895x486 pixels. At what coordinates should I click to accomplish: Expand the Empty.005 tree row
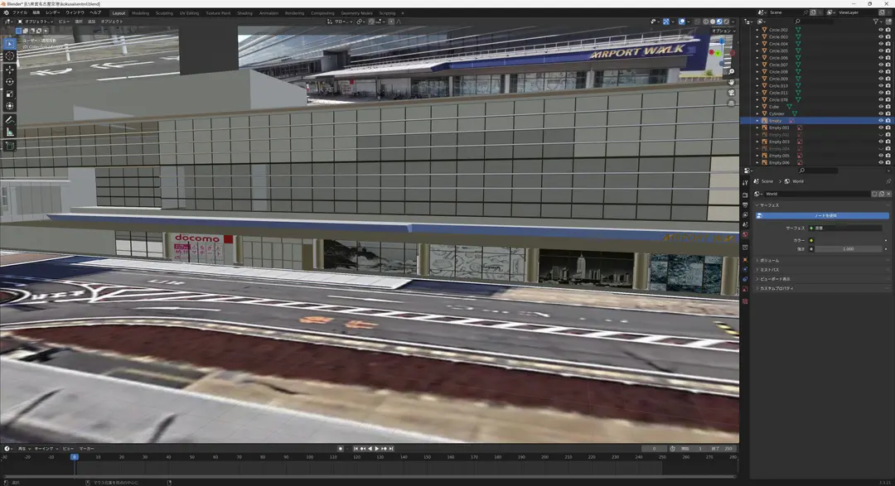pyautogui.click(x=757, y=156)
